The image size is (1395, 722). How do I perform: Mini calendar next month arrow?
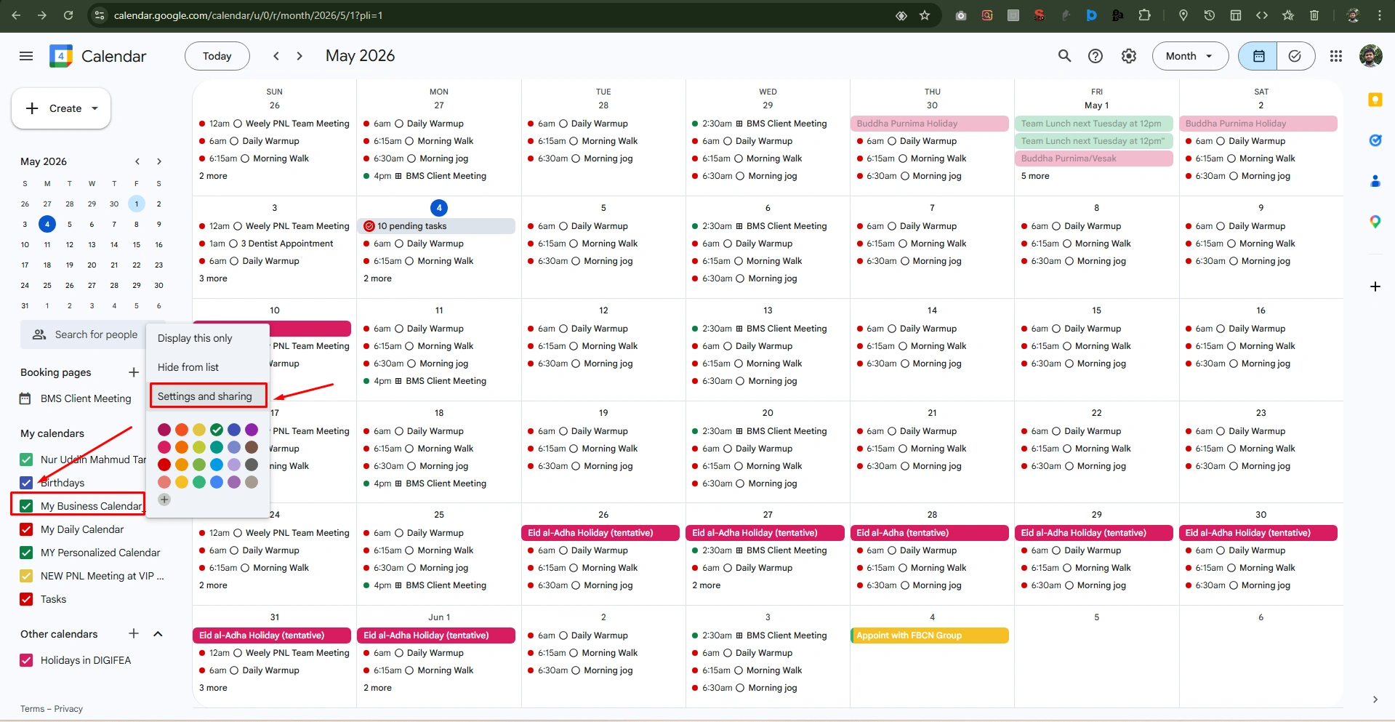pyautogui.click(x=159, y=161)
